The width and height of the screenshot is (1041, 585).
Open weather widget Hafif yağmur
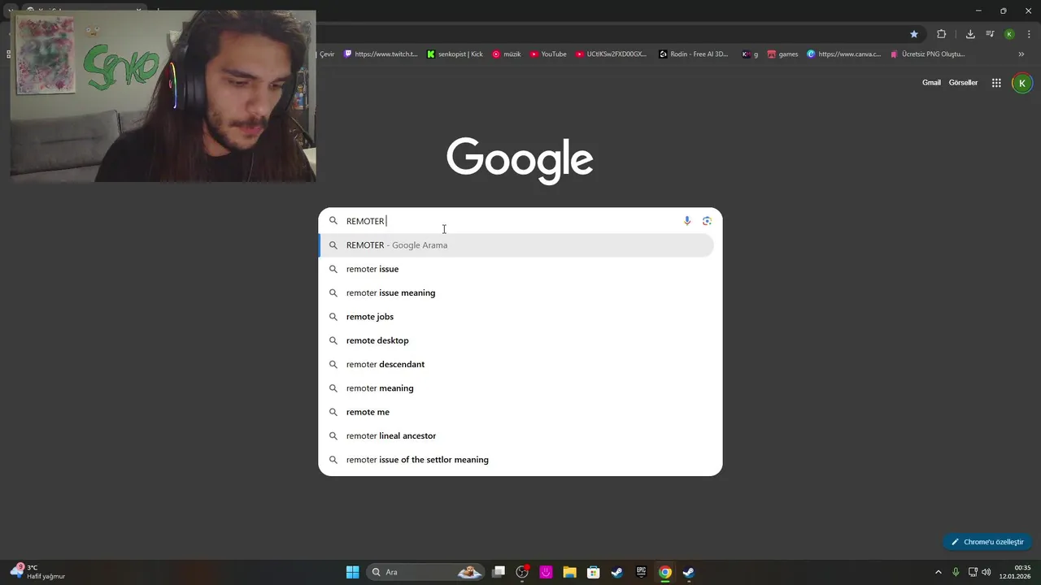[x=37, y=572]
